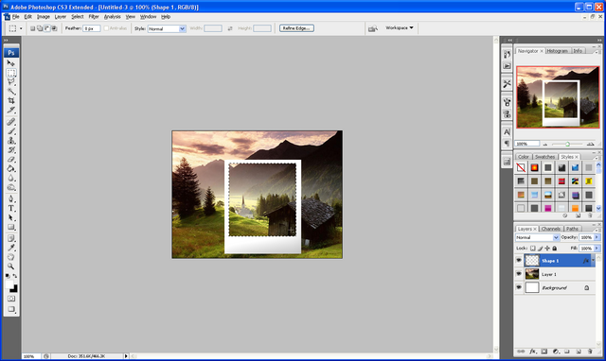Image resolution: width=606 pixels, height=361 pixels.
Task: Switch to the Histogram tab
Action: pos(558,51)
